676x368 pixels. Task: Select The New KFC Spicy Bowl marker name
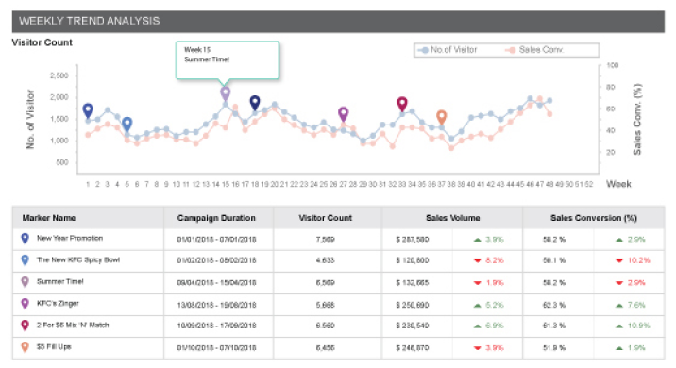pos(78,260)
